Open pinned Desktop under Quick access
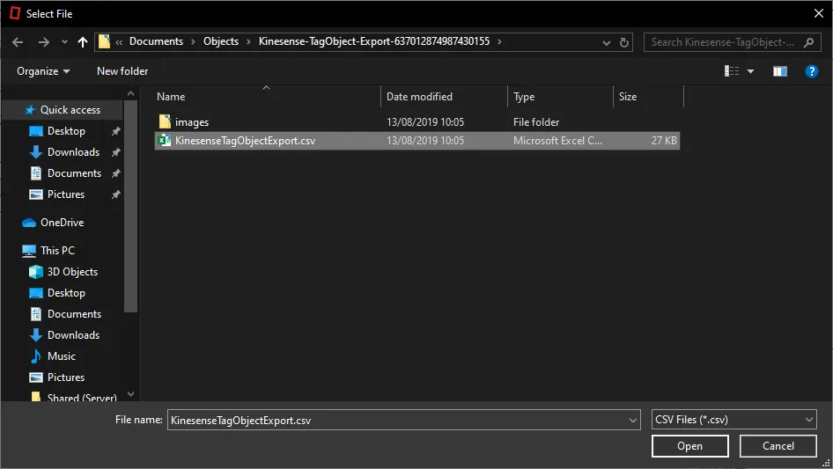Image resolution: width=833 pixels, height=469 pixels. (x=66, y=131)
